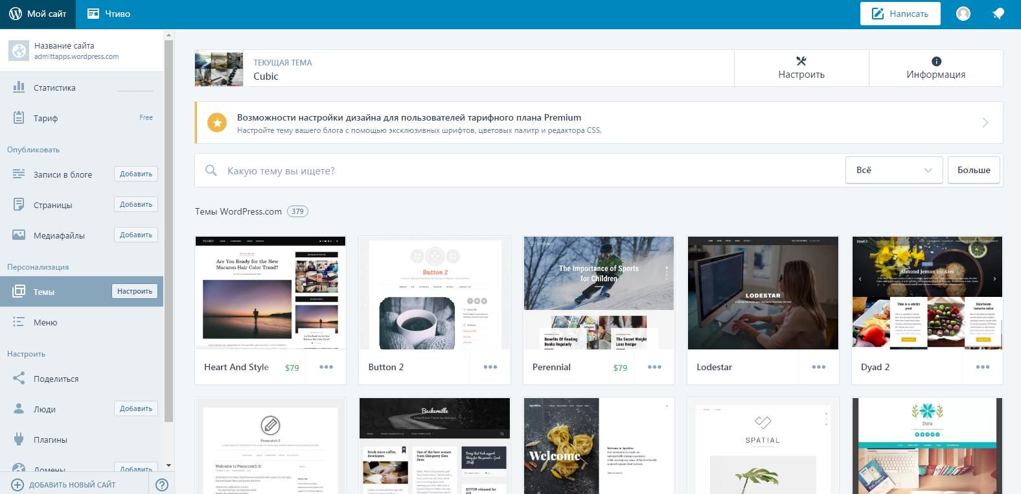Open the Spatial theme thumbnail

(763, 446)
